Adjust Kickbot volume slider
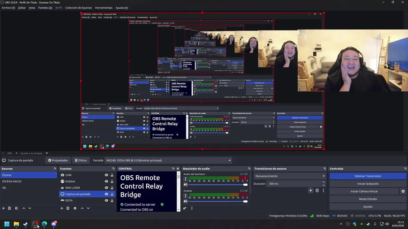This screenshot has height=229, width=408. tap(218, 201)
